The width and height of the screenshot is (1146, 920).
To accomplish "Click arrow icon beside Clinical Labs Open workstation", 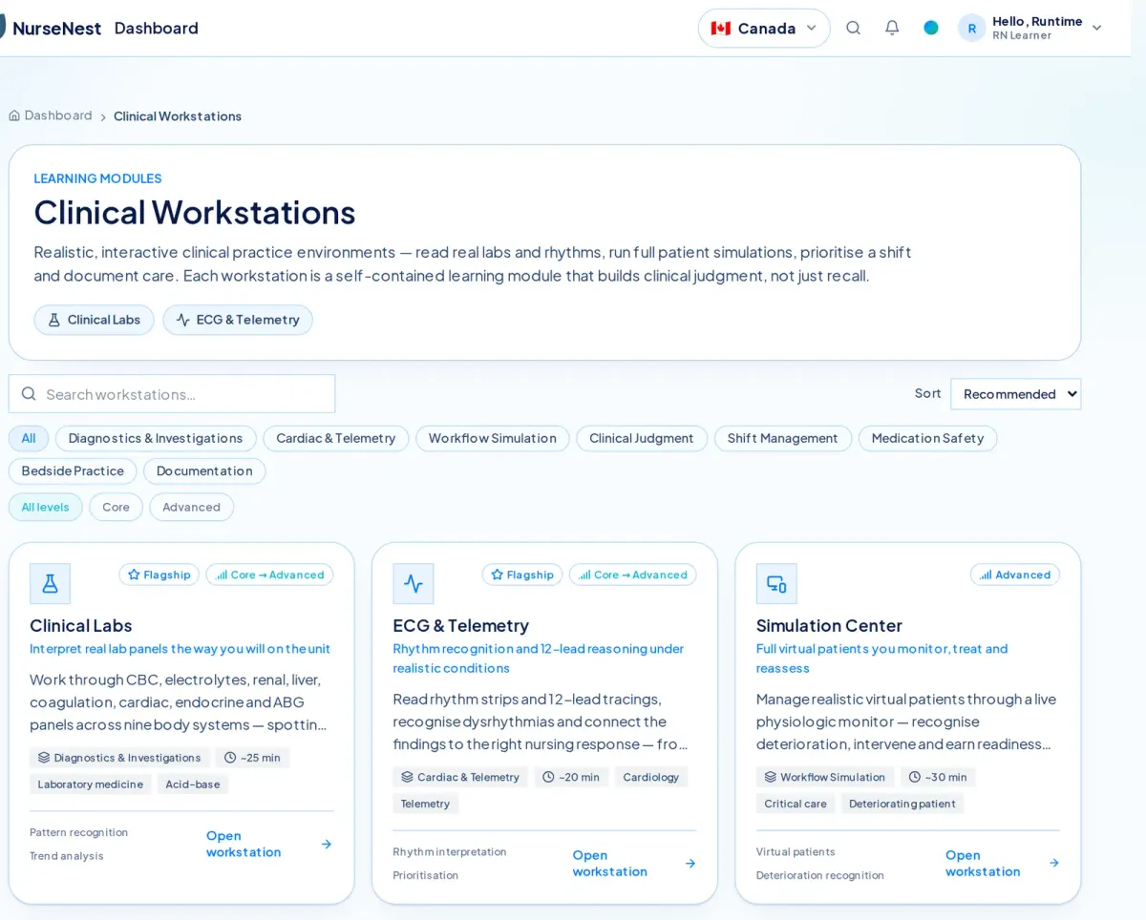I will 327,844.
